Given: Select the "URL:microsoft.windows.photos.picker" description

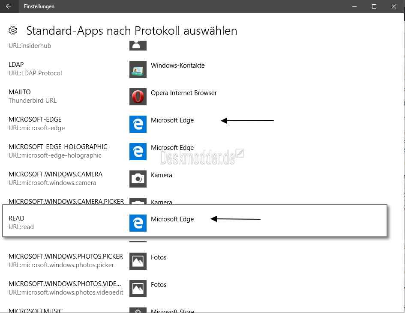Looking at the screenshot, I should pyautogui.click(x=61, y=265).
